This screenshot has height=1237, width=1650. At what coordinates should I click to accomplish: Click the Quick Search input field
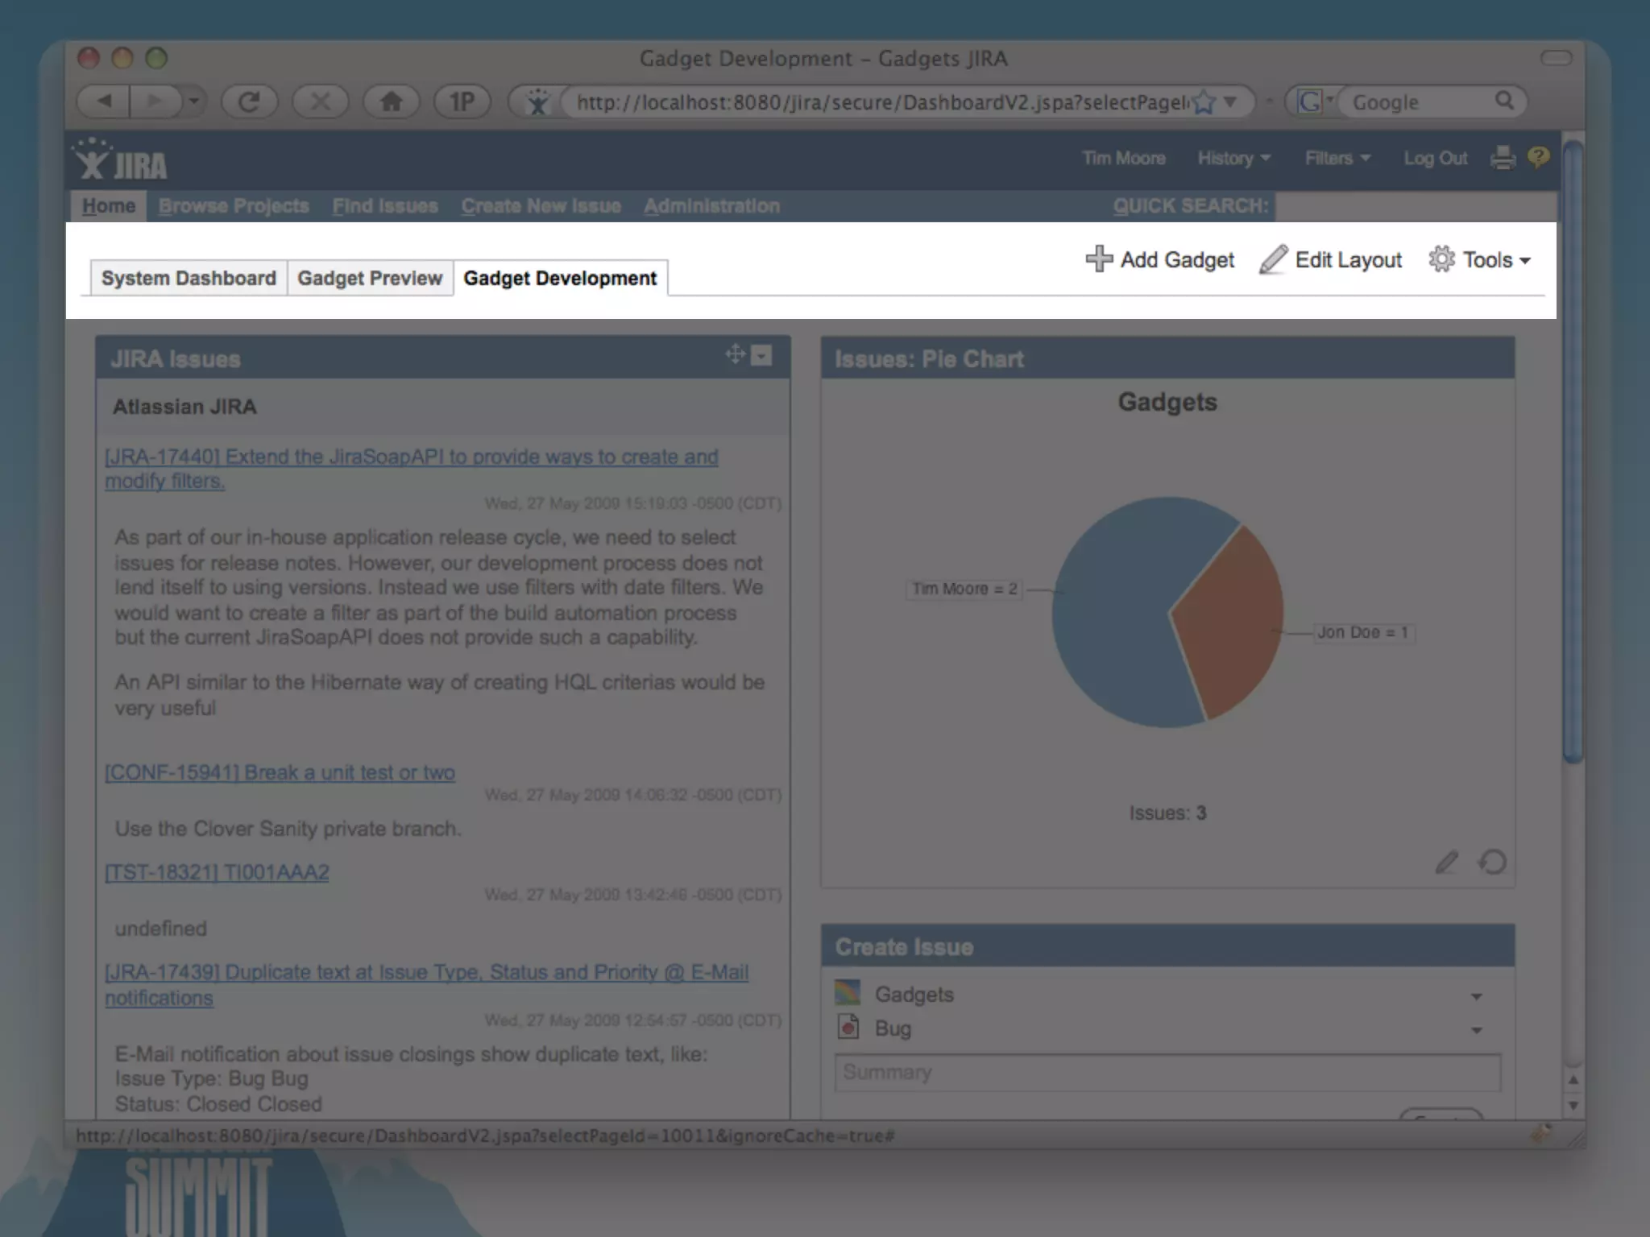(x=1416, y=206)
